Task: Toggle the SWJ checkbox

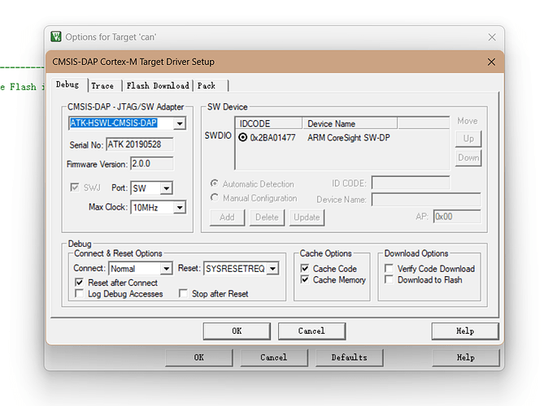Action: [x=74, y=188]
